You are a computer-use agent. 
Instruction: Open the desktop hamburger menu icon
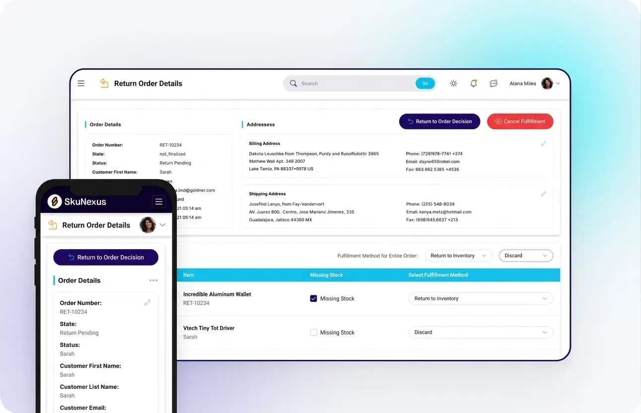tap(81, 83)
